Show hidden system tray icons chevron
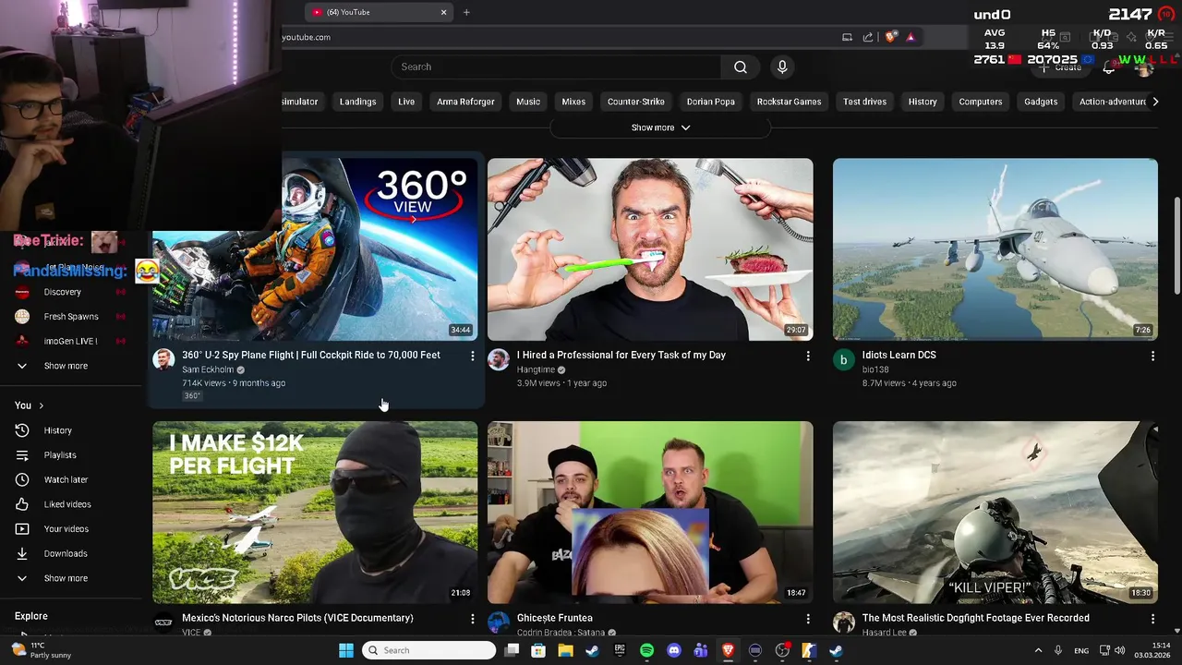The width and height of the screenshot is (1182, 665). click(1038, 650)
